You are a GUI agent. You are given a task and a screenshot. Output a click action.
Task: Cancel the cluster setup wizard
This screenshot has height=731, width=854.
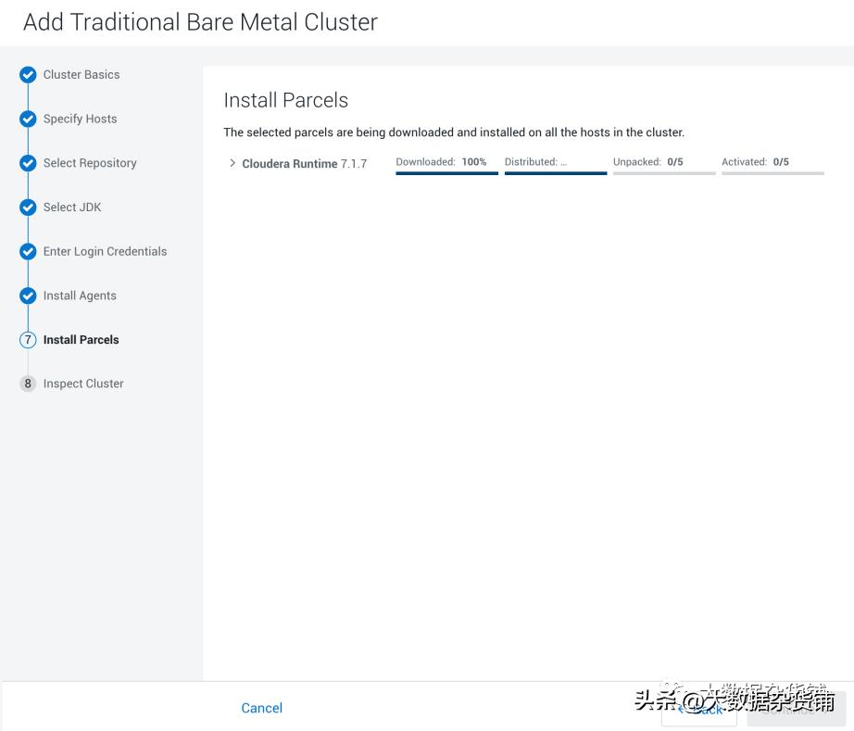(261, 708)
